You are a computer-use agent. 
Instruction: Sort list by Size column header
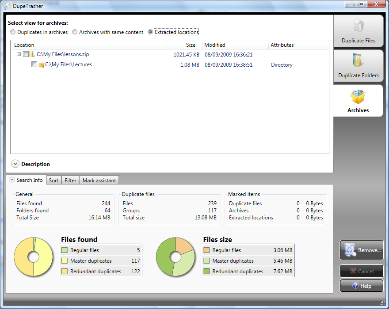click(184, 45)
